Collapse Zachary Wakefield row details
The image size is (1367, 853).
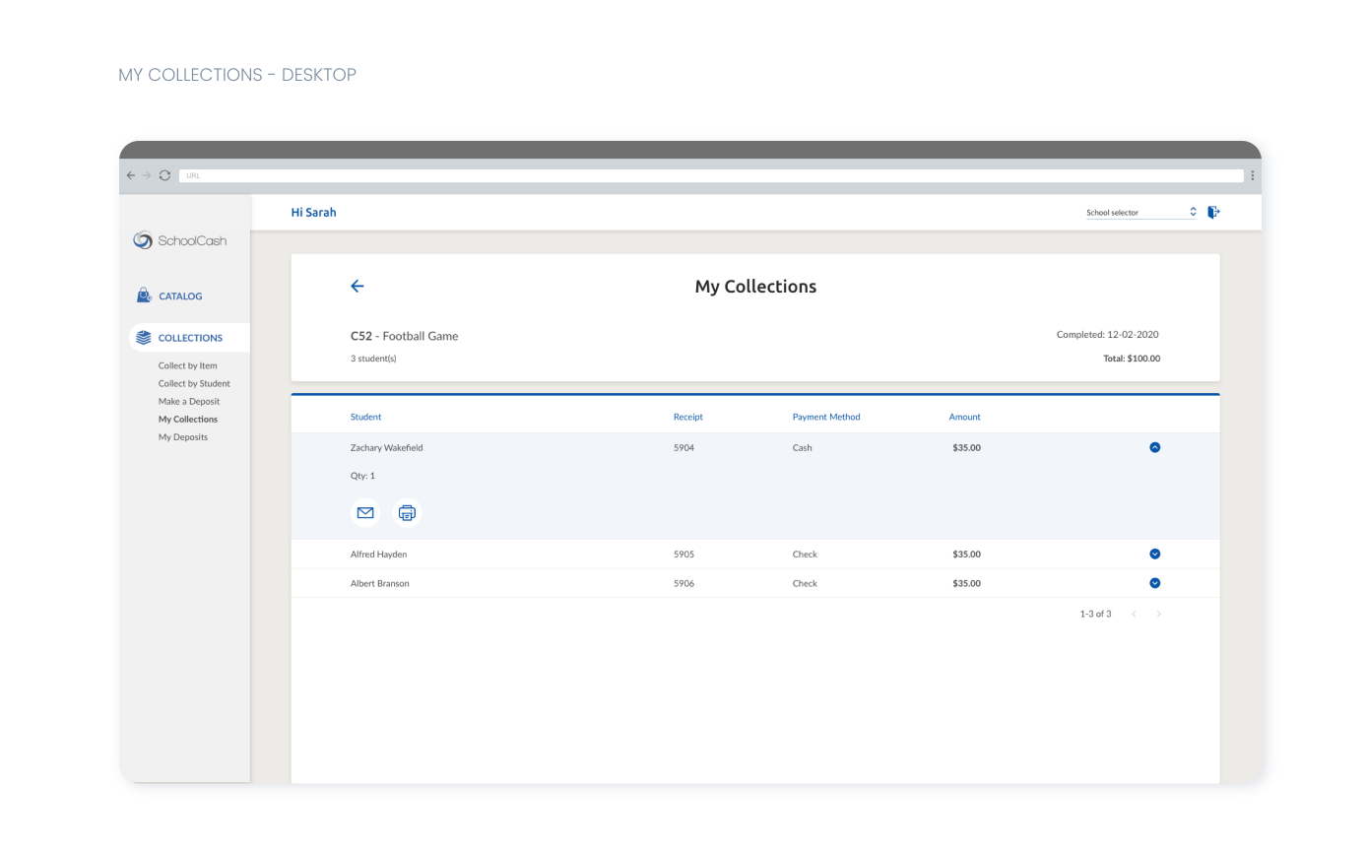[x=1155, y=447]
